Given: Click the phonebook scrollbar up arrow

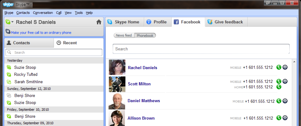Looking at the screenshot, I should tap(294, 61).
